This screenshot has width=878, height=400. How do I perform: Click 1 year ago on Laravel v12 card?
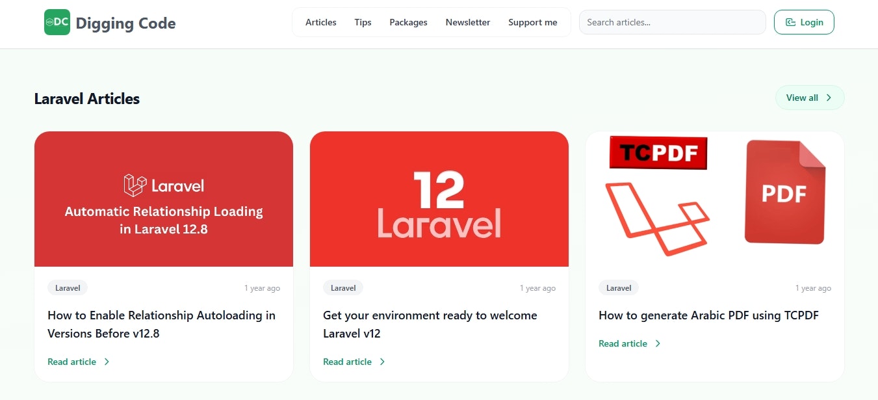pyautogui.click(x=537, y=288)
